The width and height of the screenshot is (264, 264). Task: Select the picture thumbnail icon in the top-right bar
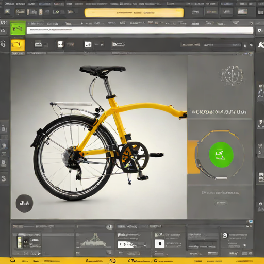pyautogui.click(x=242, y=12)
